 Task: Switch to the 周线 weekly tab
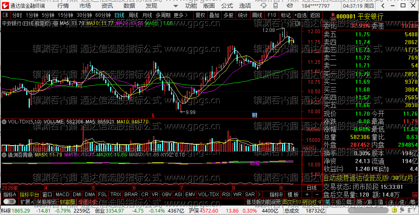(x=133, y=15)
